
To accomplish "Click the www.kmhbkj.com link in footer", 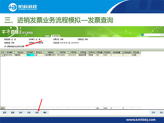I will coord(141,120).
